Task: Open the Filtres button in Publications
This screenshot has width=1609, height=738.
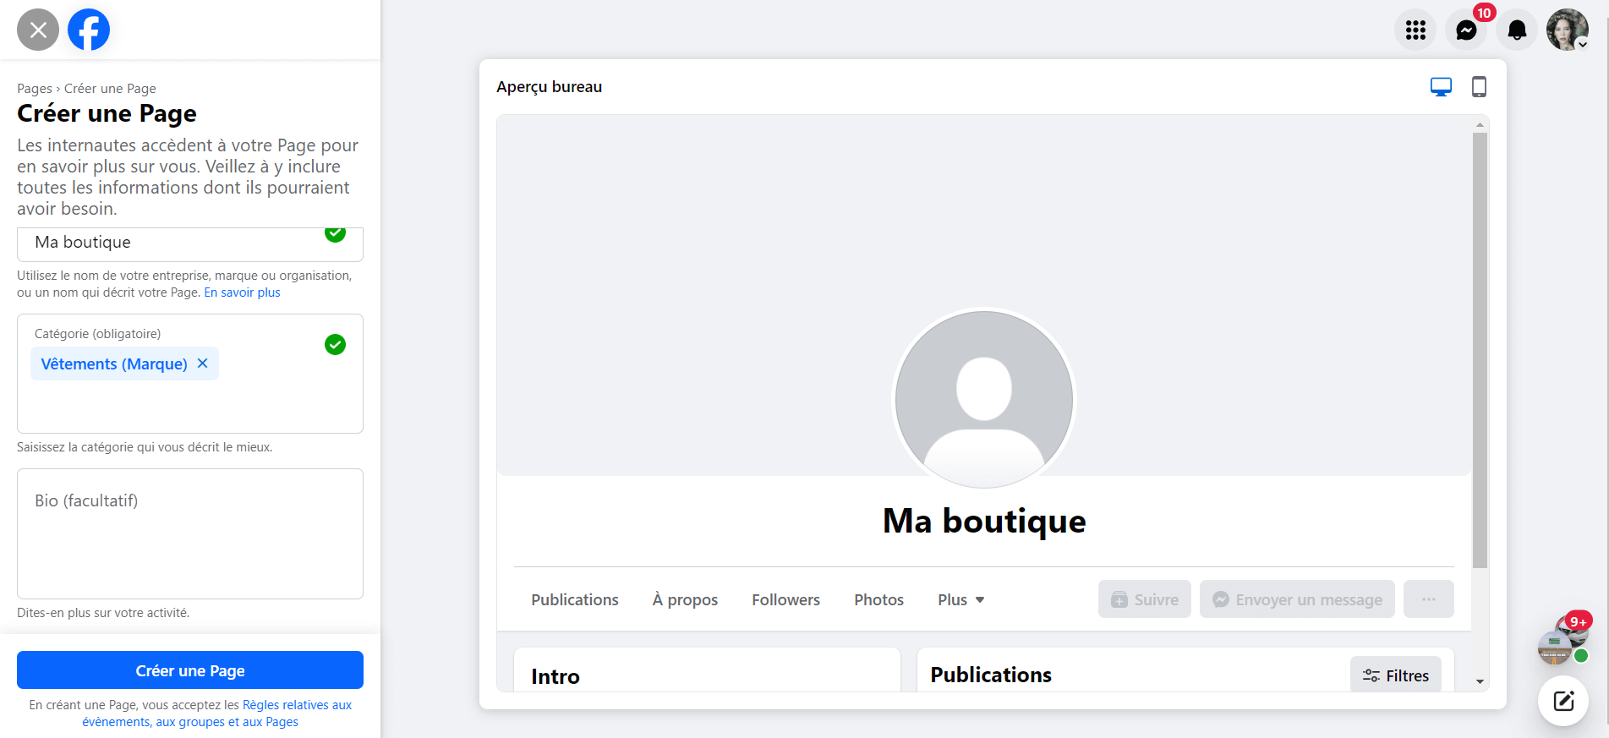Action: click(x=1395, y=675)
